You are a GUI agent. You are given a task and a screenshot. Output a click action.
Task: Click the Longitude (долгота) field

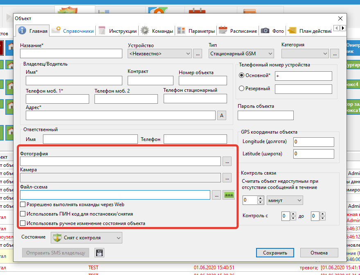tap(314, 142)
